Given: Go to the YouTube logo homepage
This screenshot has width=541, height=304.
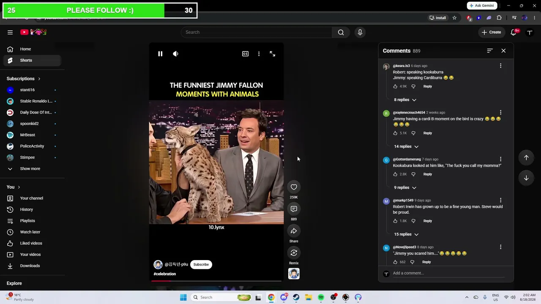Looking at the screenshot, I should [33, 32].
